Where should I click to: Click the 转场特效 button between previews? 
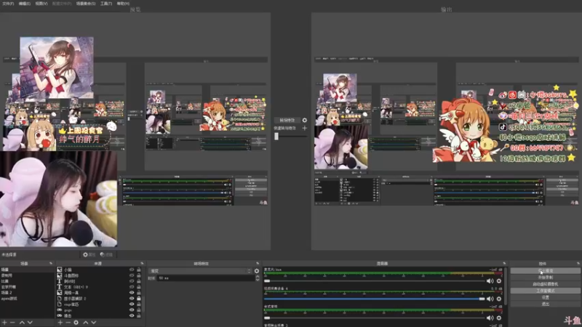tap(287, 120)
